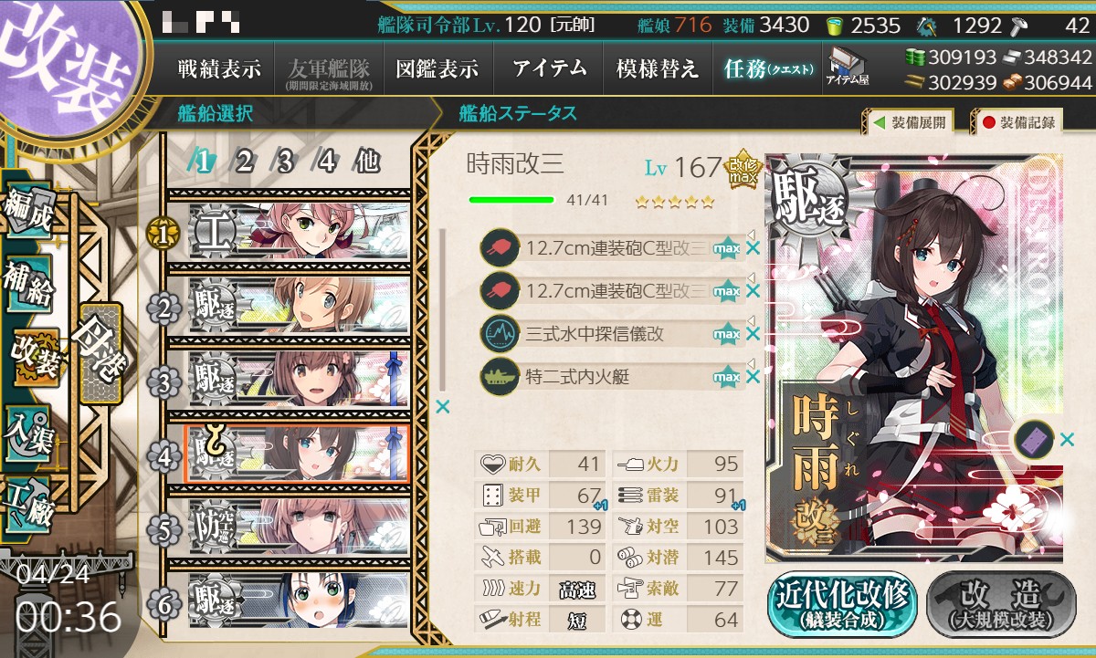Return to 母港 home port button
1096x658 pixels.
(99, 352)
